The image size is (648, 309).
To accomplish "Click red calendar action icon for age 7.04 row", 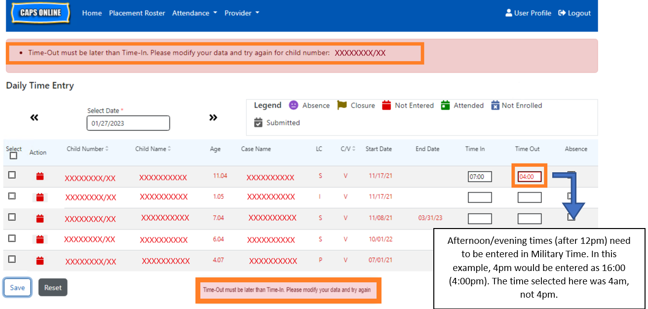I will tap(40, 218).
